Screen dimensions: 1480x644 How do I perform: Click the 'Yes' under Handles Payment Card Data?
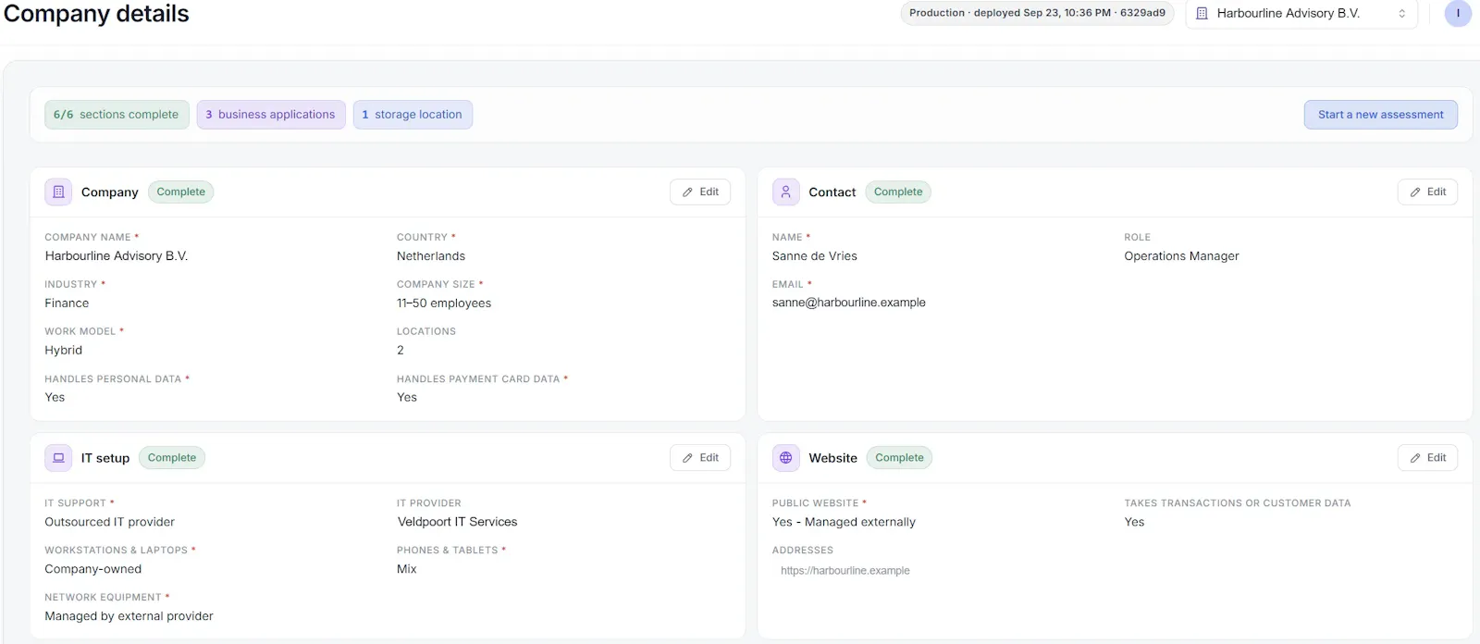point(407,398)
